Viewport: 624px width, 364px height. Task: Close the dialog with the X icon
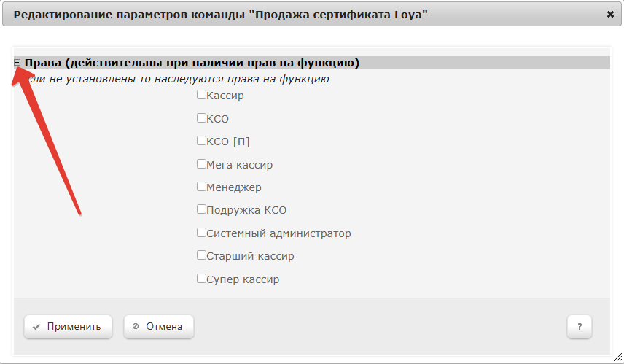(x=609, y=14)
